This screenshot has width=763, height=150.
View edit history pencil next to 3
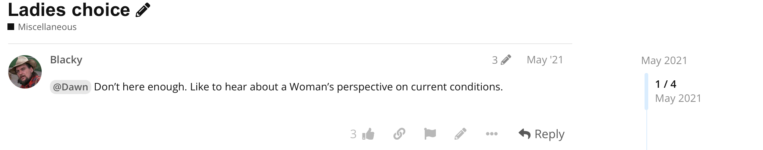[506, 60]
